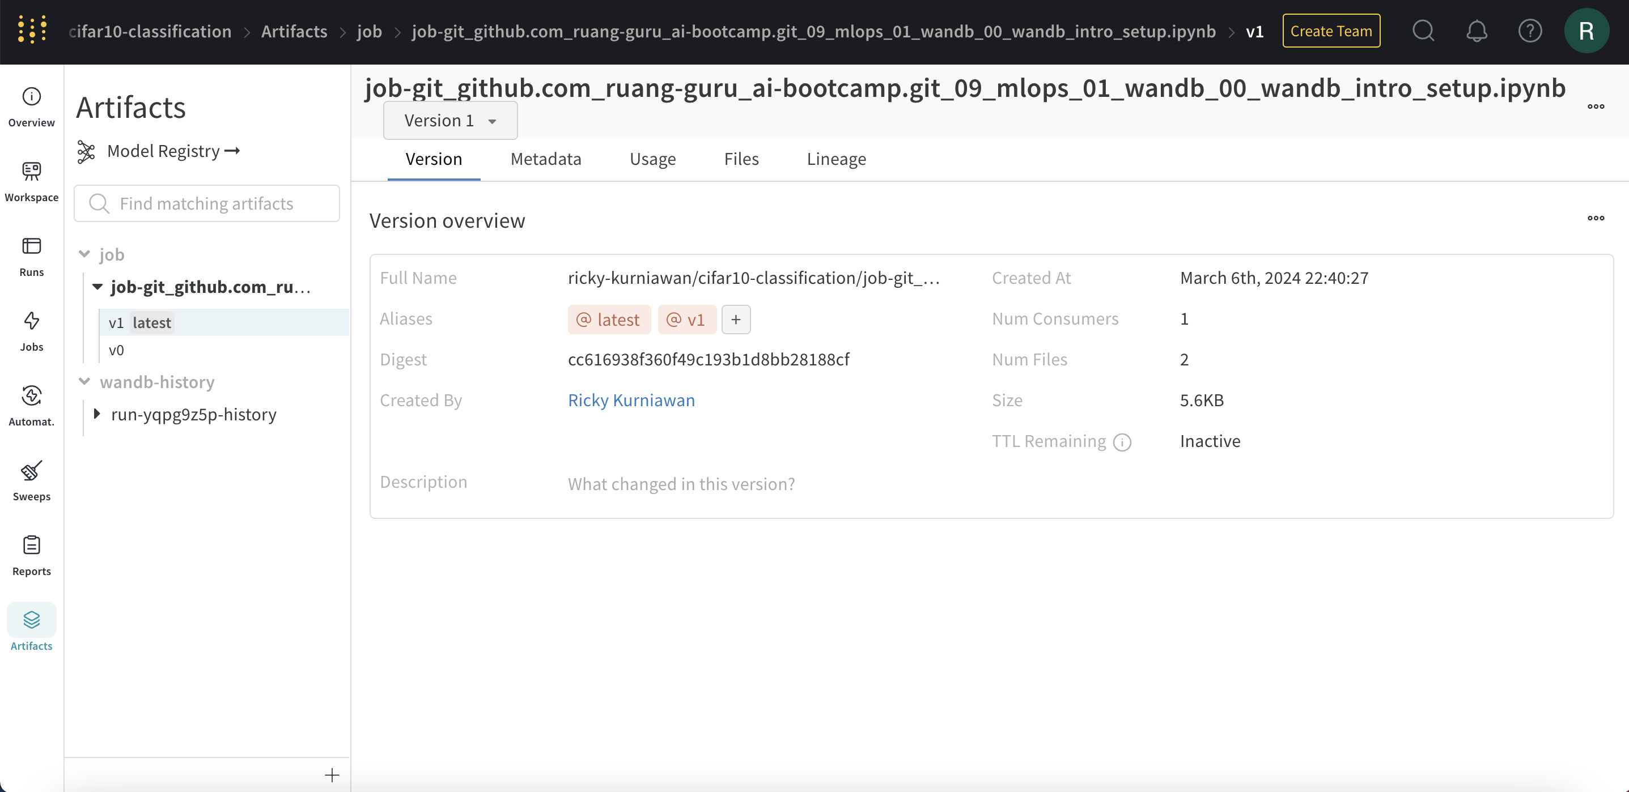
Task: Open Model Registry link
Action: pos(173,151)
